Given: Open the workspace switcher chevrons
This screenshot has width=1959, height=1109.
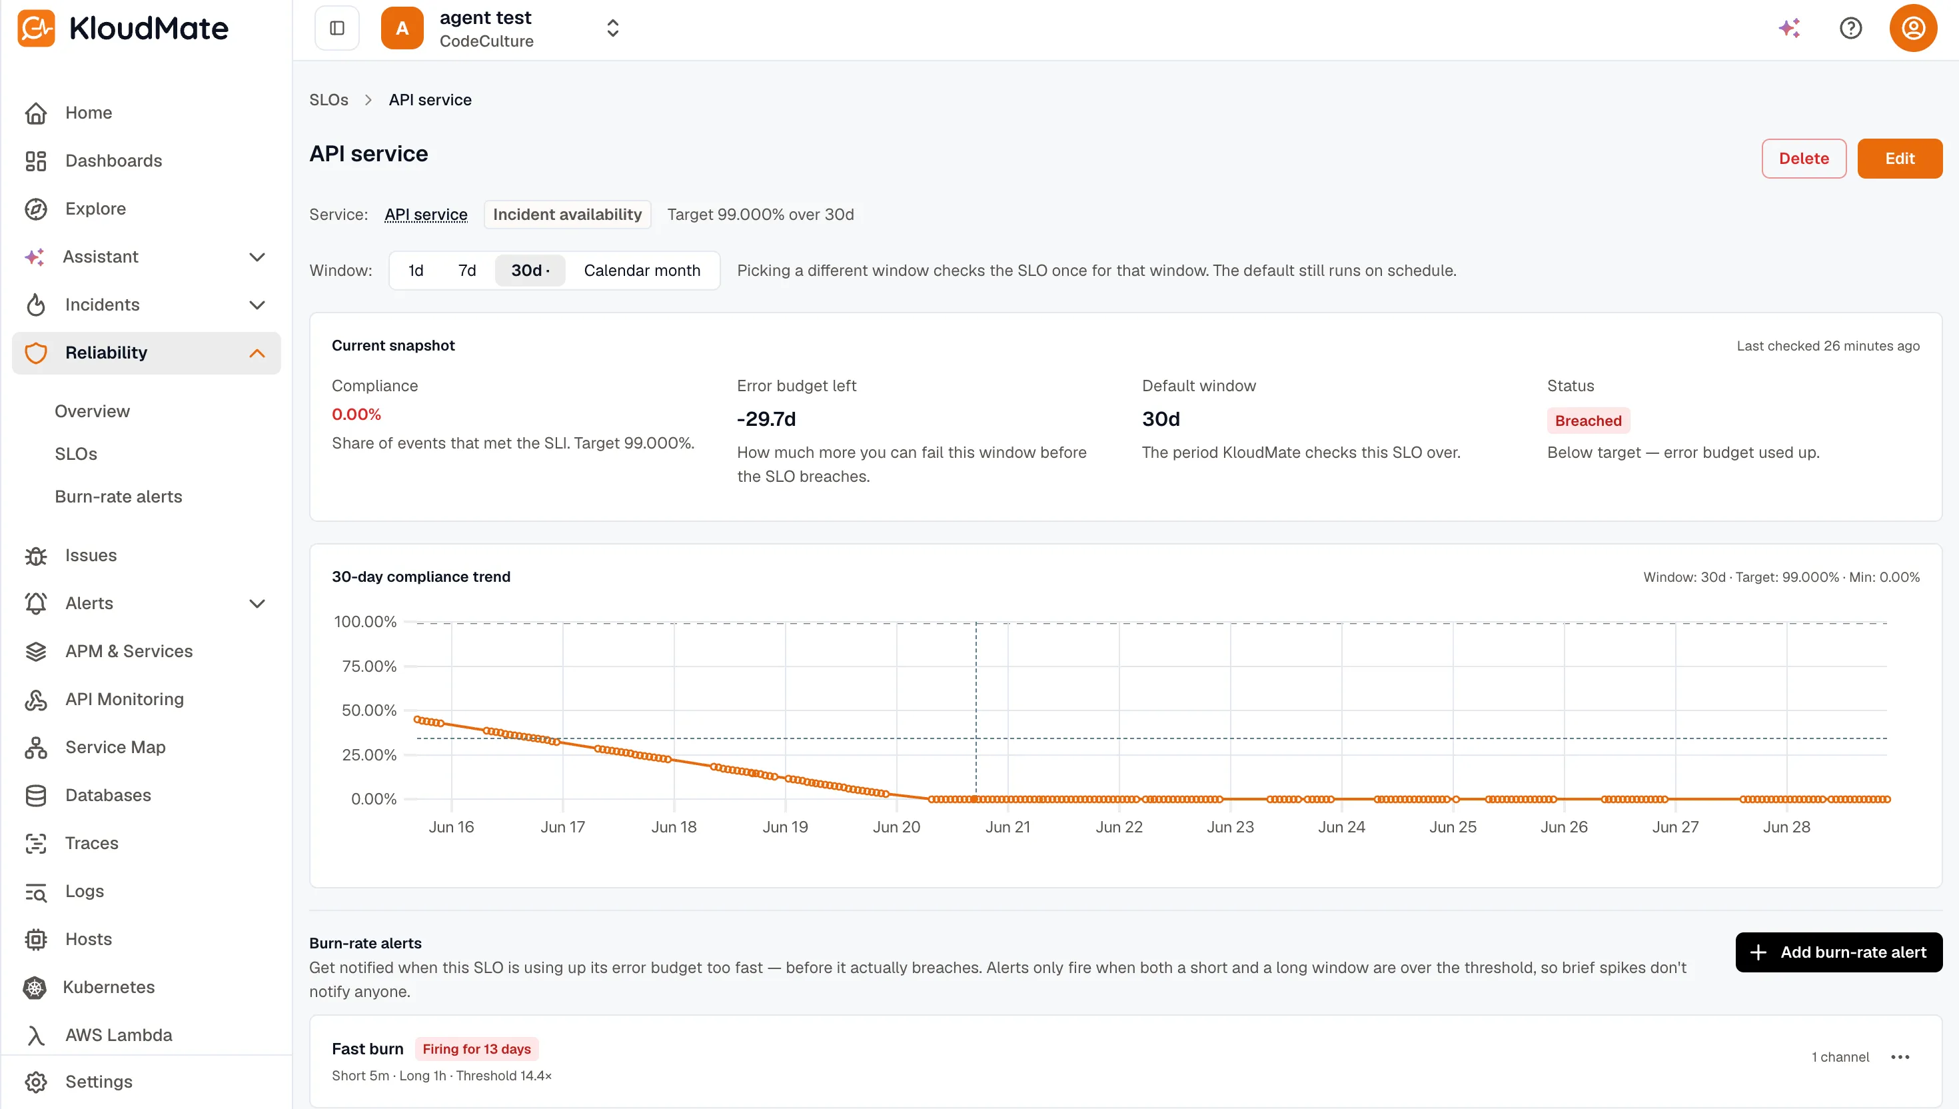Looking at the screenshot, I should [613, 28].
